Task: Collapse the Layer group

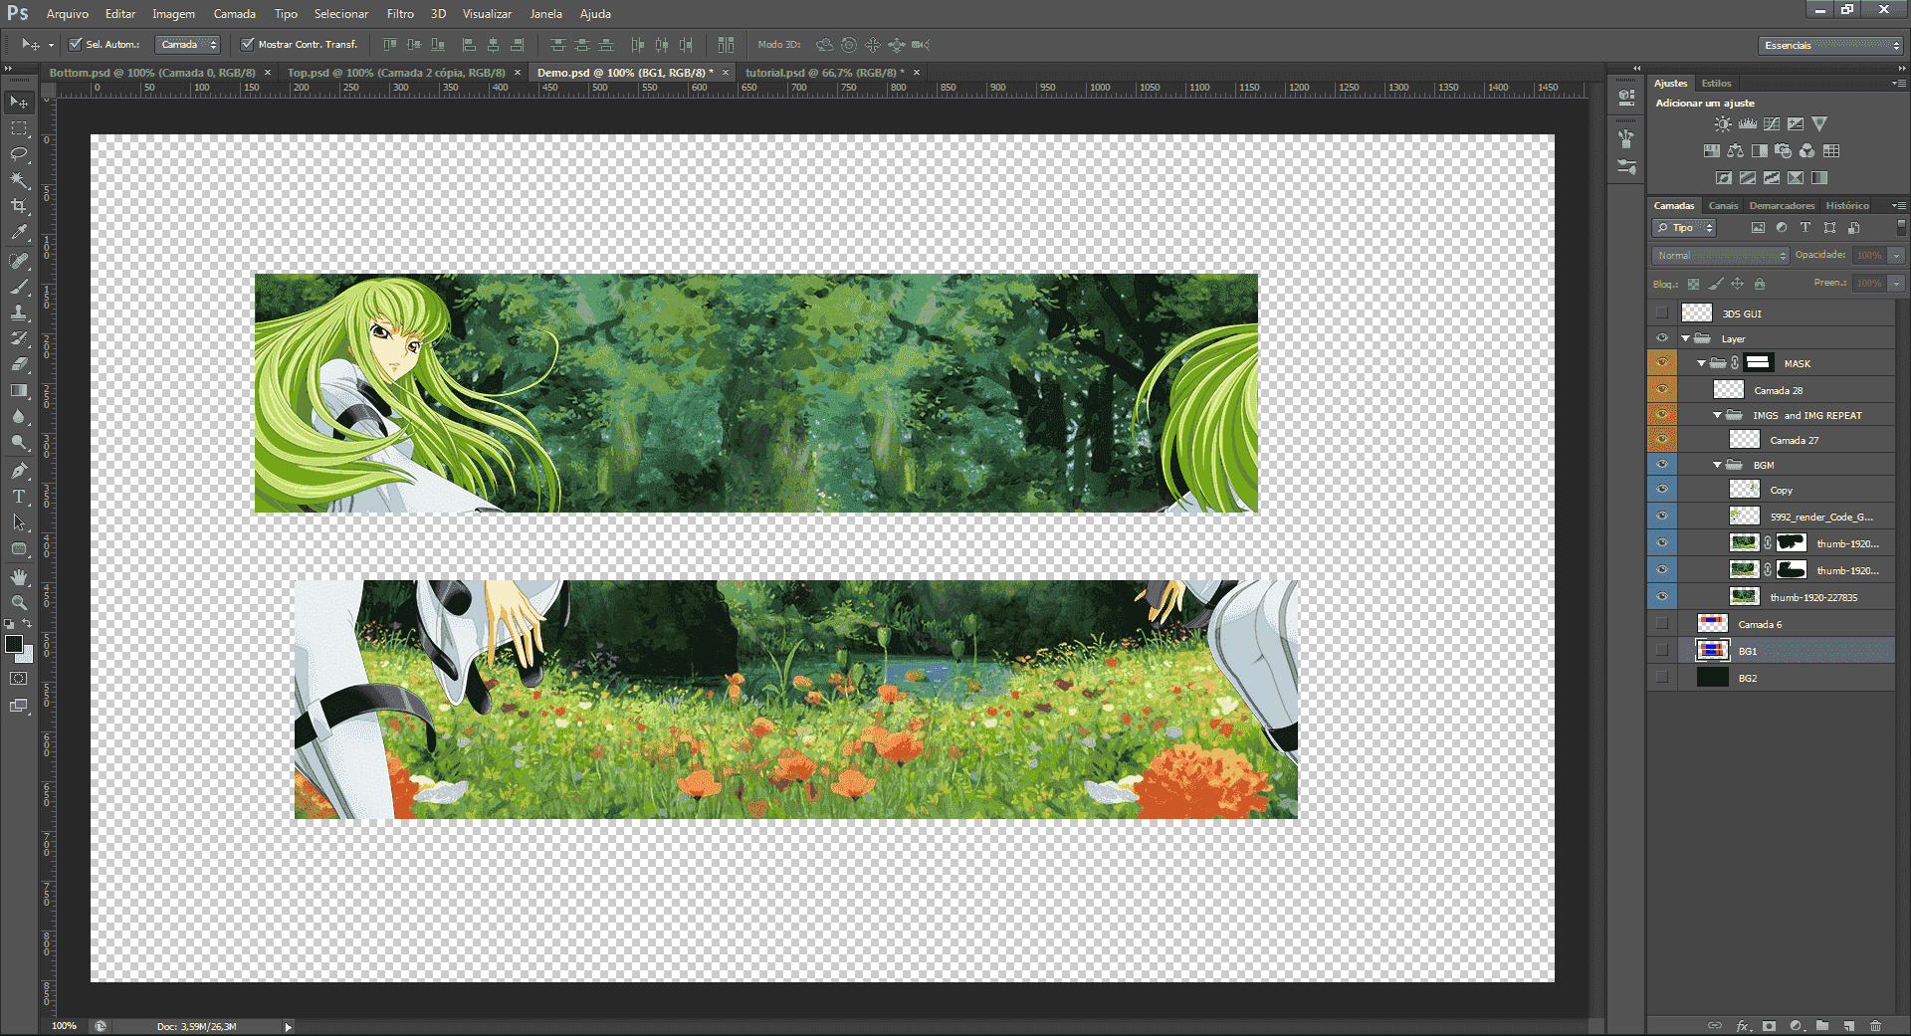Action: point(1686,339)
